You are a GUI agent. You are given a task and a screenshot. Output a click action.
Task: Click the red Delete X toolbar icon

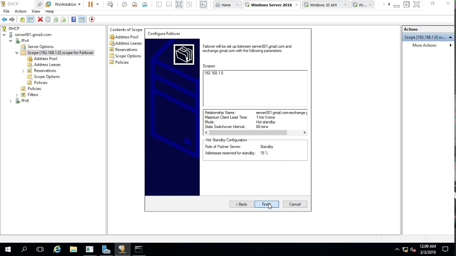click(x=40, y=20)
